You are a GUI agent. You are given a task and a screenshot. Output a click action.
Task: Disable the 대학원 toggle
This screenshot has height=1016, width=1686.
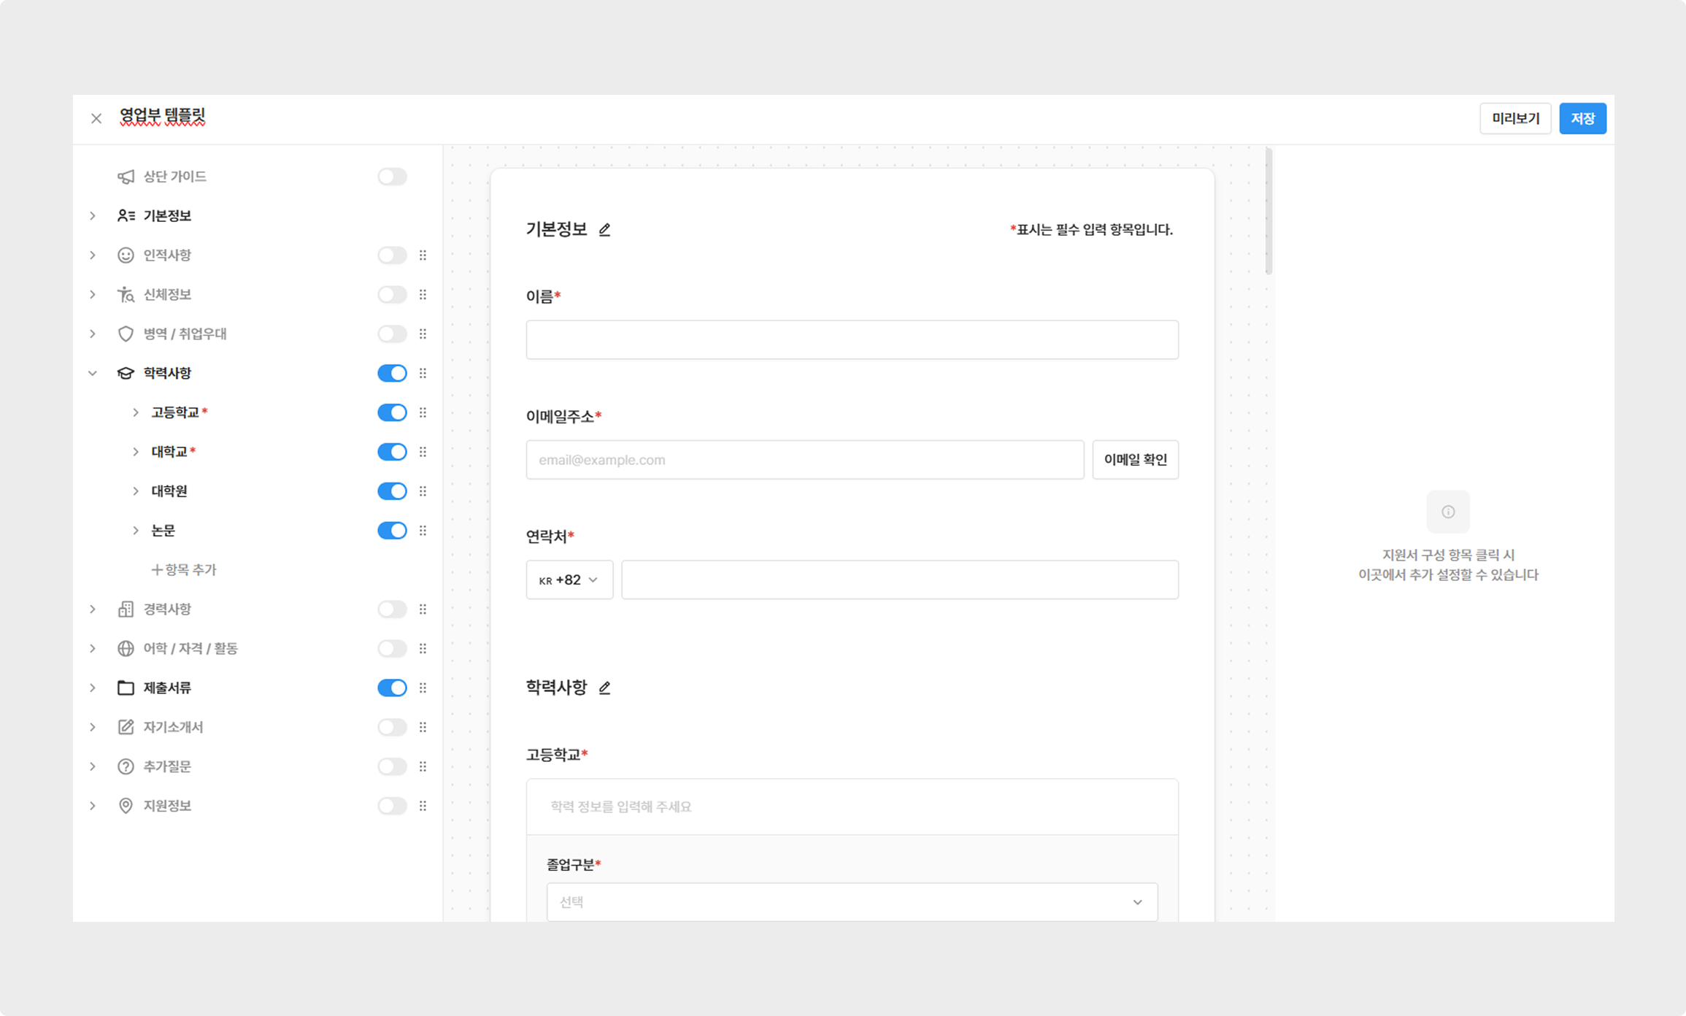pos(392,492)
